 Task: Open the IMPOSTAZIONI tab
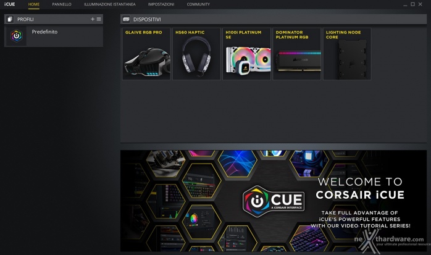point(161,4)
